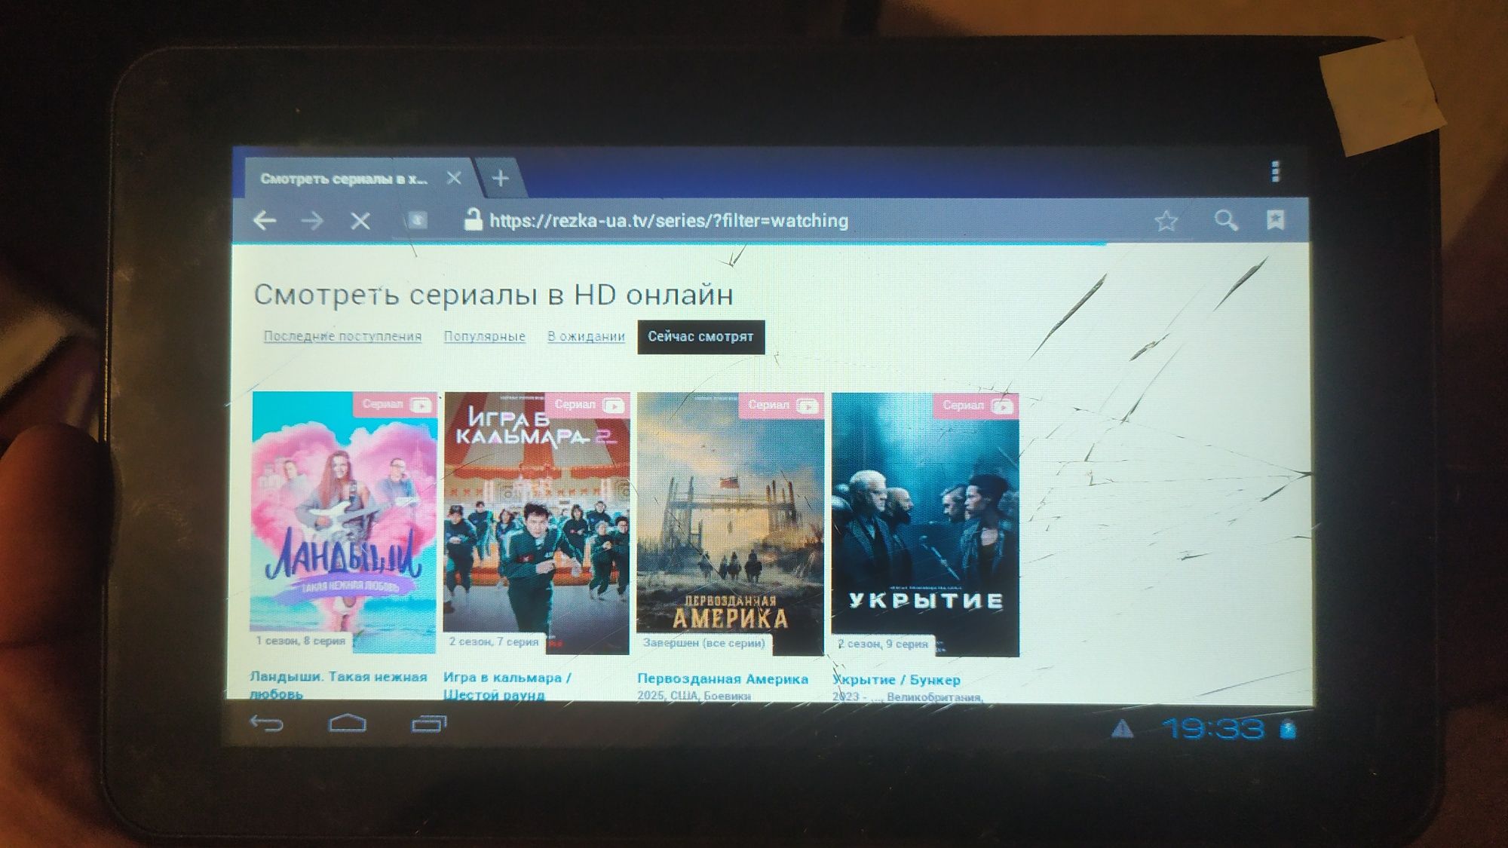The image size is (1508, 848).
Task: Tap the lock icon in address bar
Action: [473, 219]
